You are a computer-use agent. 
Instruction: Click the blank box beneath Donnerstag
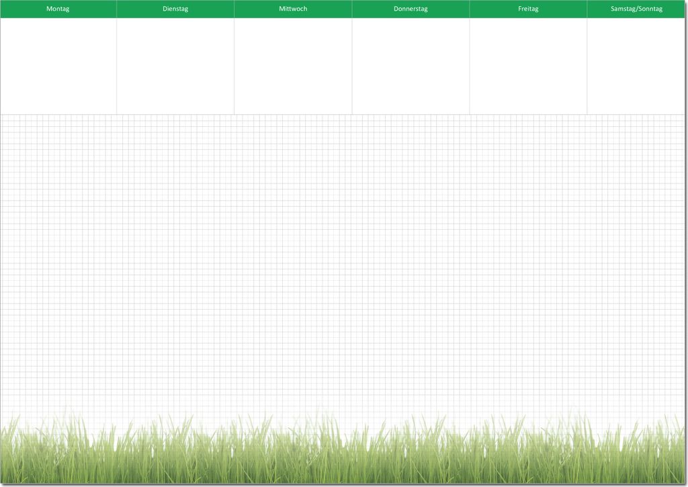[x=411, y=66]
